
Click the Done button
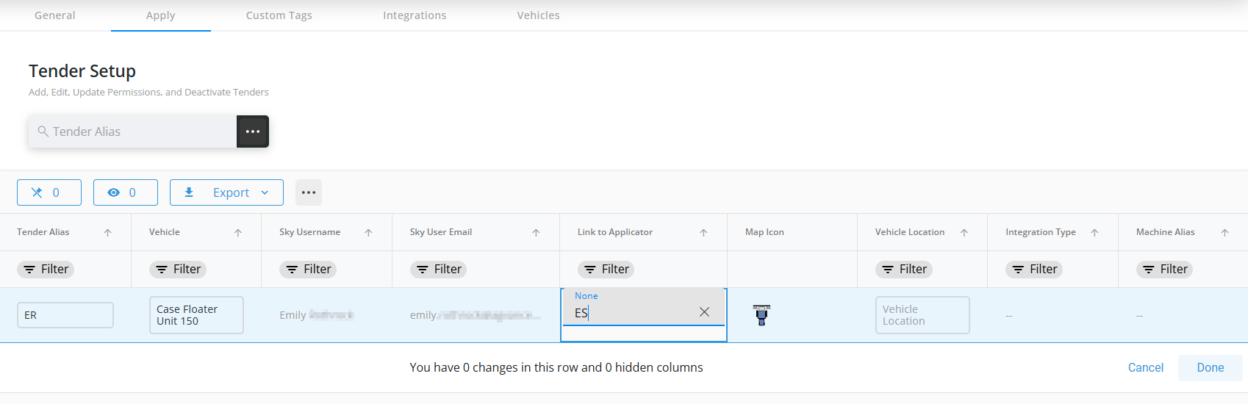coord(1210,367)
